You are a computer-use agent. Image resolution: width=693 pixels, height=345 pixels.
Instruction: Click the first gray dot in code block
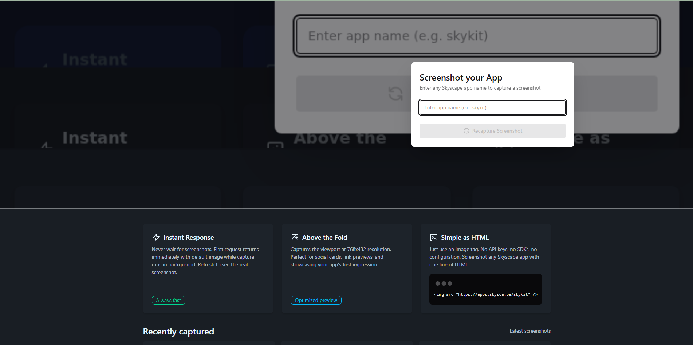(437, 283)
